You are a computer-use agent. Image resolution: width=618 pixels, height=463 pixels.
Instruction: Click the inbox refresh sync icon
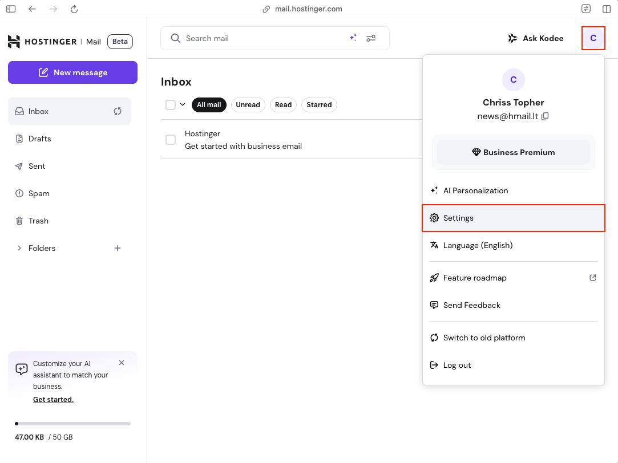(x=118, y=111)
